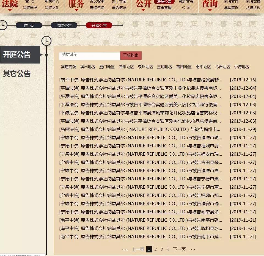Click 下一页 to advance pagination
Screen dimensions: 264x256
click(179, 249)
